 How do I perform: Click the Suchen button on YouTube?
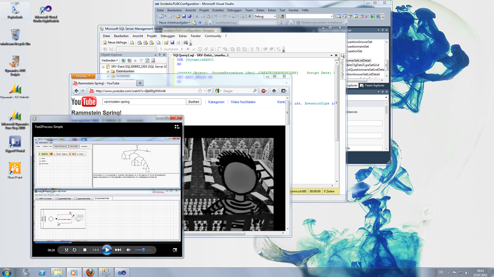pos(193,102)
